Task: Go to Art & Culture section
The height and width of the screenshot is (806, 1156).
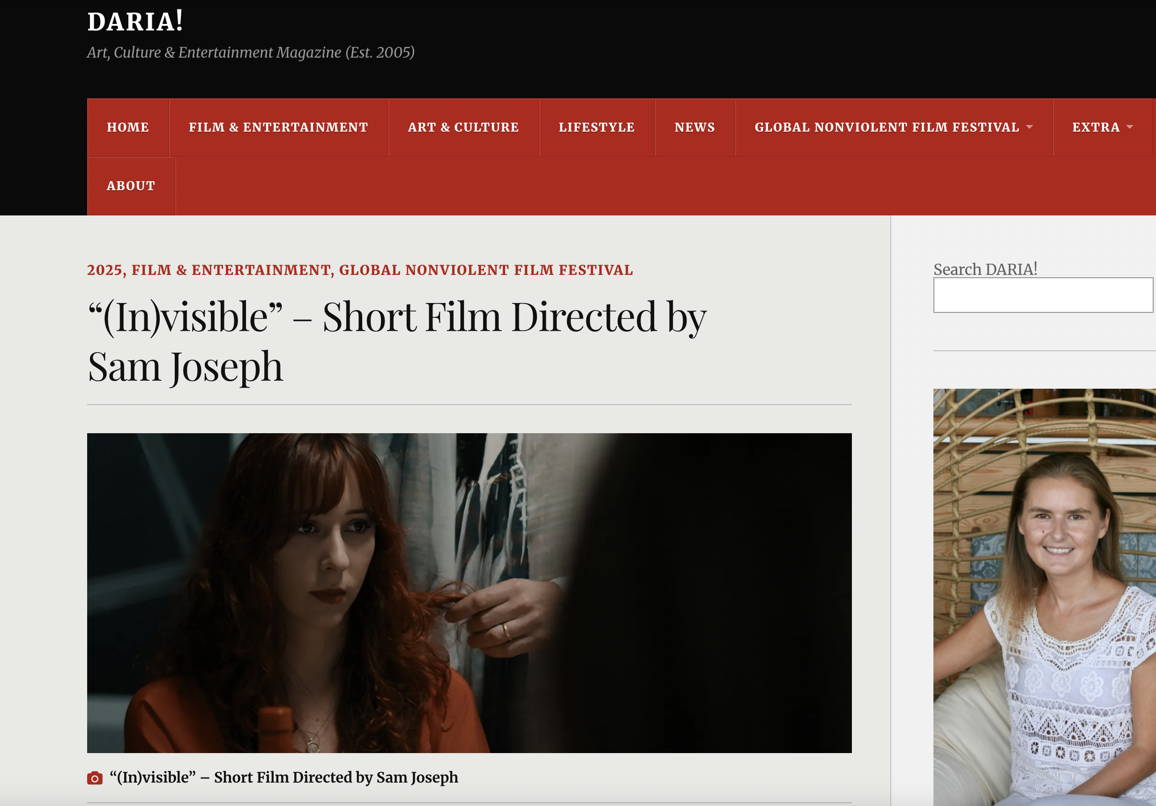Action: coord(463,127)
